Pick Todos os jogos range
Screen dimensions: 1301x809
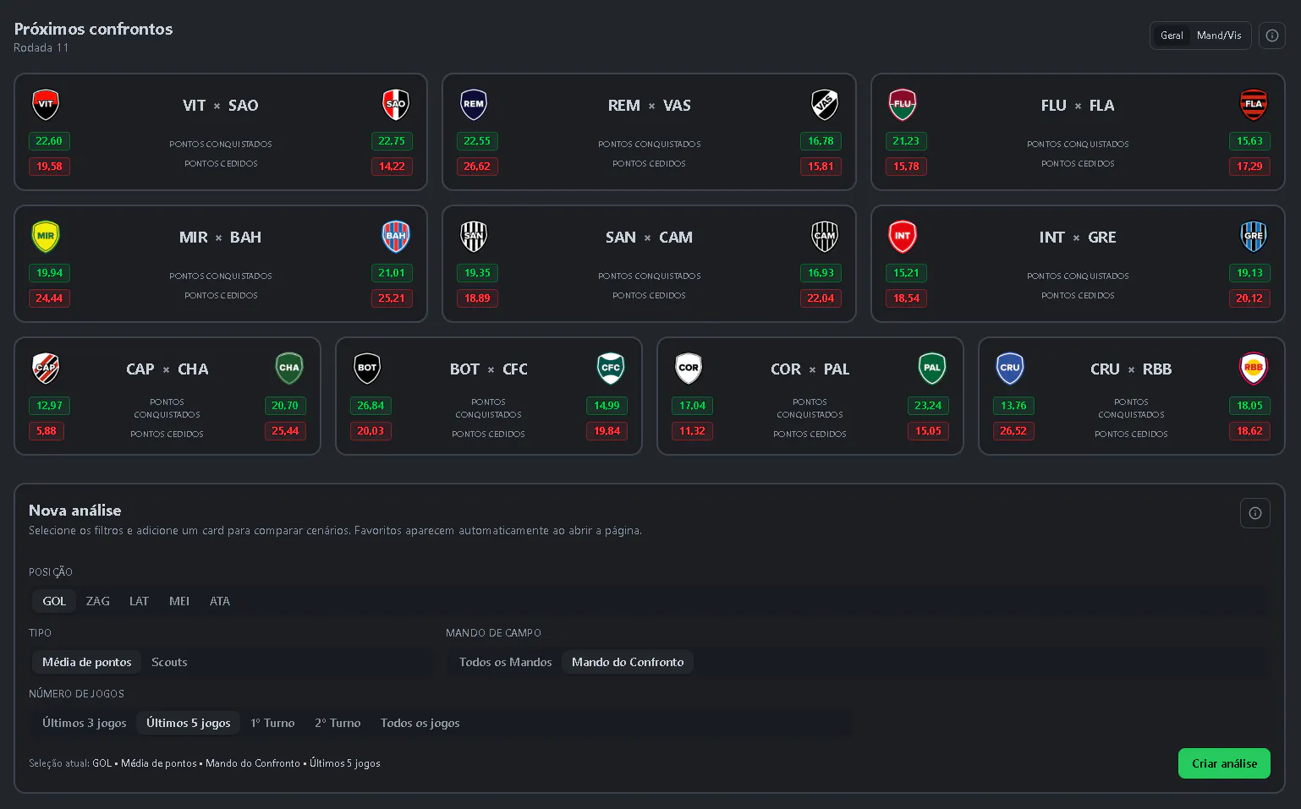(420, 723)
